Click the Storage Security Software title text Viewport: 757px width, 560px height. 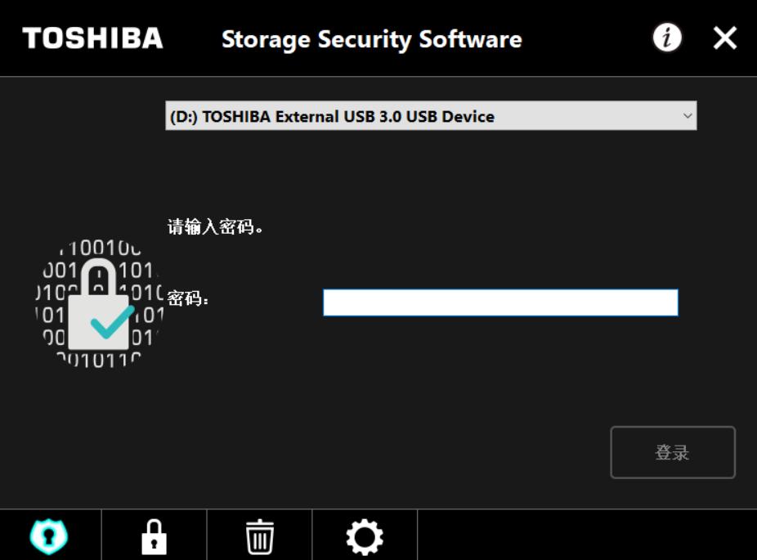point(371,39)
